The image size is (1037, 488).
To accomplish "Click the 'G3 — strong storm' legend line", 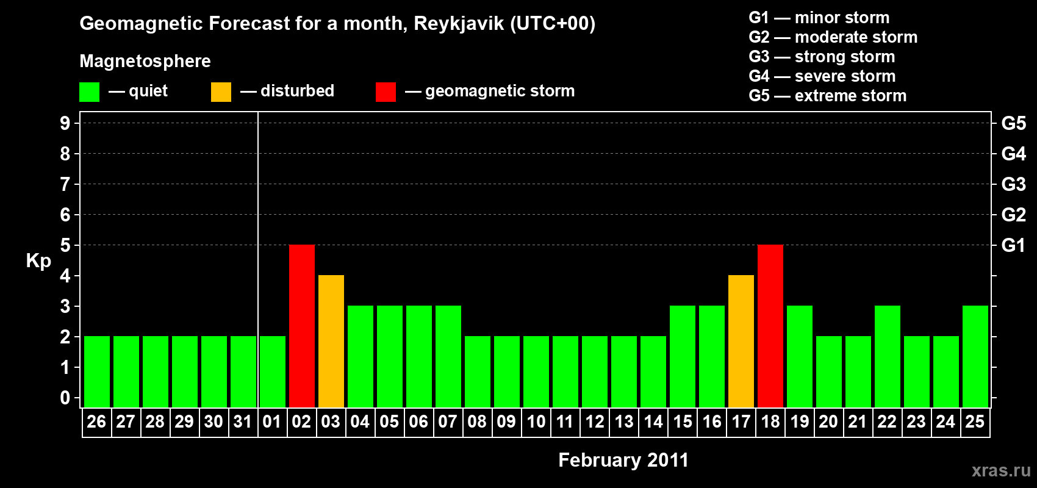I will 822,57.
